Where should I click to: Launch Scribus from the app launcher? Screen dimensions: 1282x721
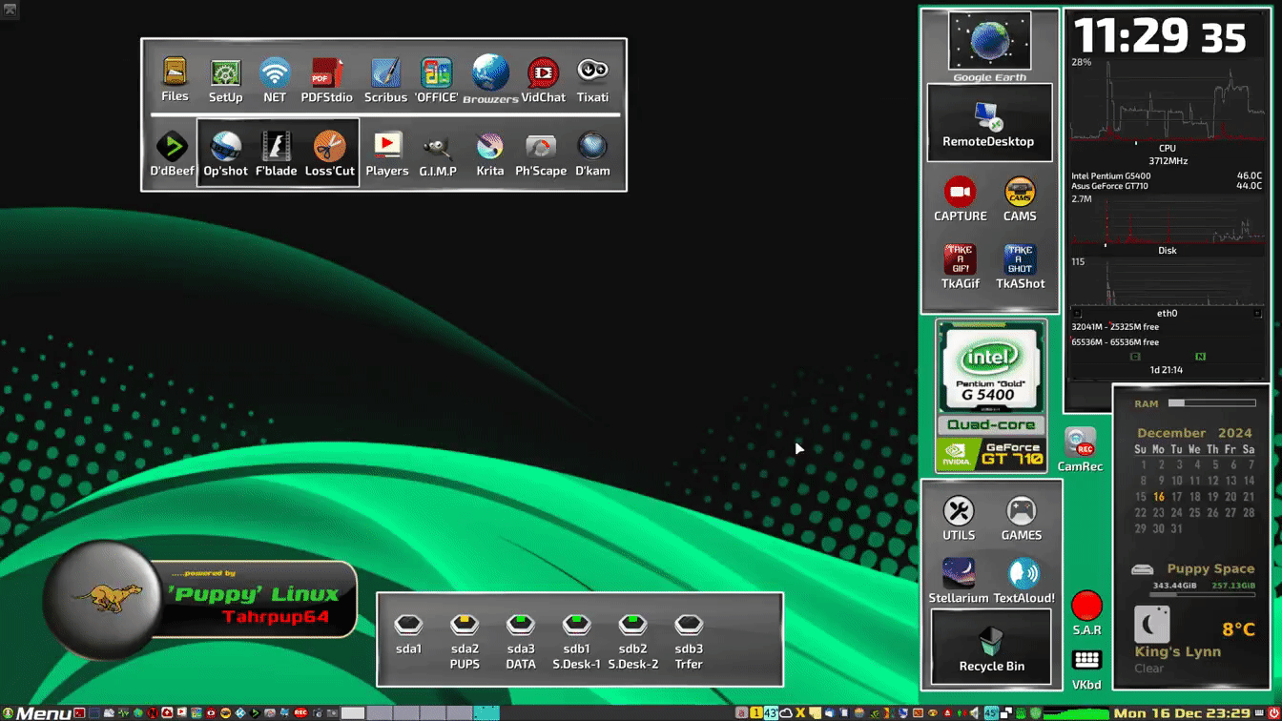tap(385, 80)
